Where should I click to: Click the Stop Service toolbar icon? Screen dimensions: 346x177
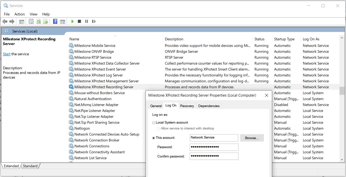pyautogui.click(x=79, y=22)
